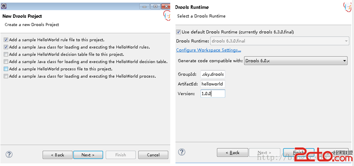354x166 pixels.
Task: Uncheck 'Add a sample HelloWorld rule file' option
Action: (6, 40)
